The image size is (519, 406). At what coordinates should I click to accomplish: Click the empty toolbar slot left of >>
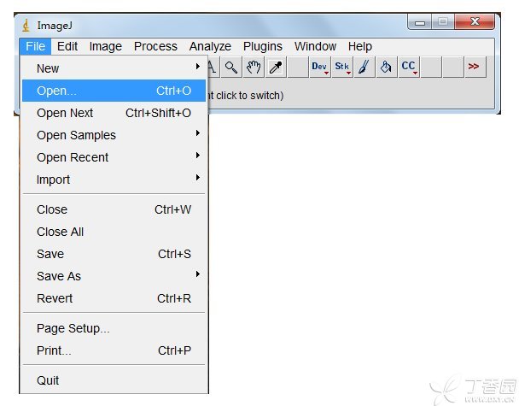click(453, 68)
